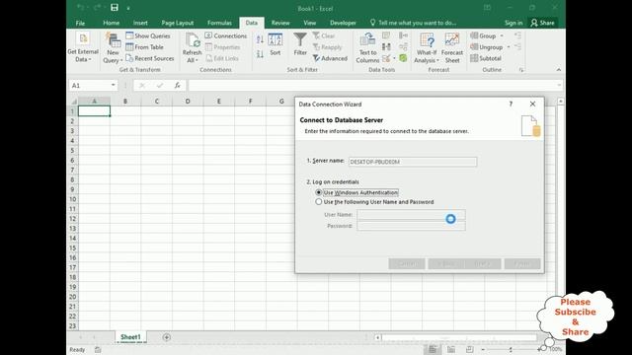Switch to Normal view in status bar

click(x=433, y=349)
